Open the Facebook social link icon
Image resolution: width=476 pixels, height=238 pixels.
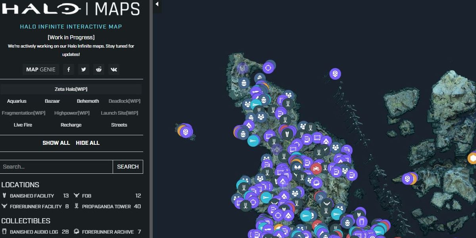69,69
